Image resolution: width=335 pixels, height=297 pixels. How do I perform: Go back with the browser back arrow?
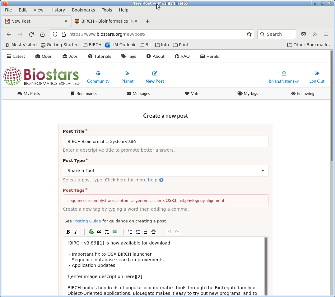tap(9, 34)
